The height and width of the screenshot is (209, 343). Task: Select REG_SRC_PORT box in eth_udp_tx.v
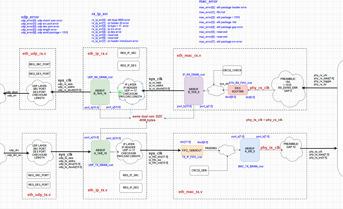point(38,175)
